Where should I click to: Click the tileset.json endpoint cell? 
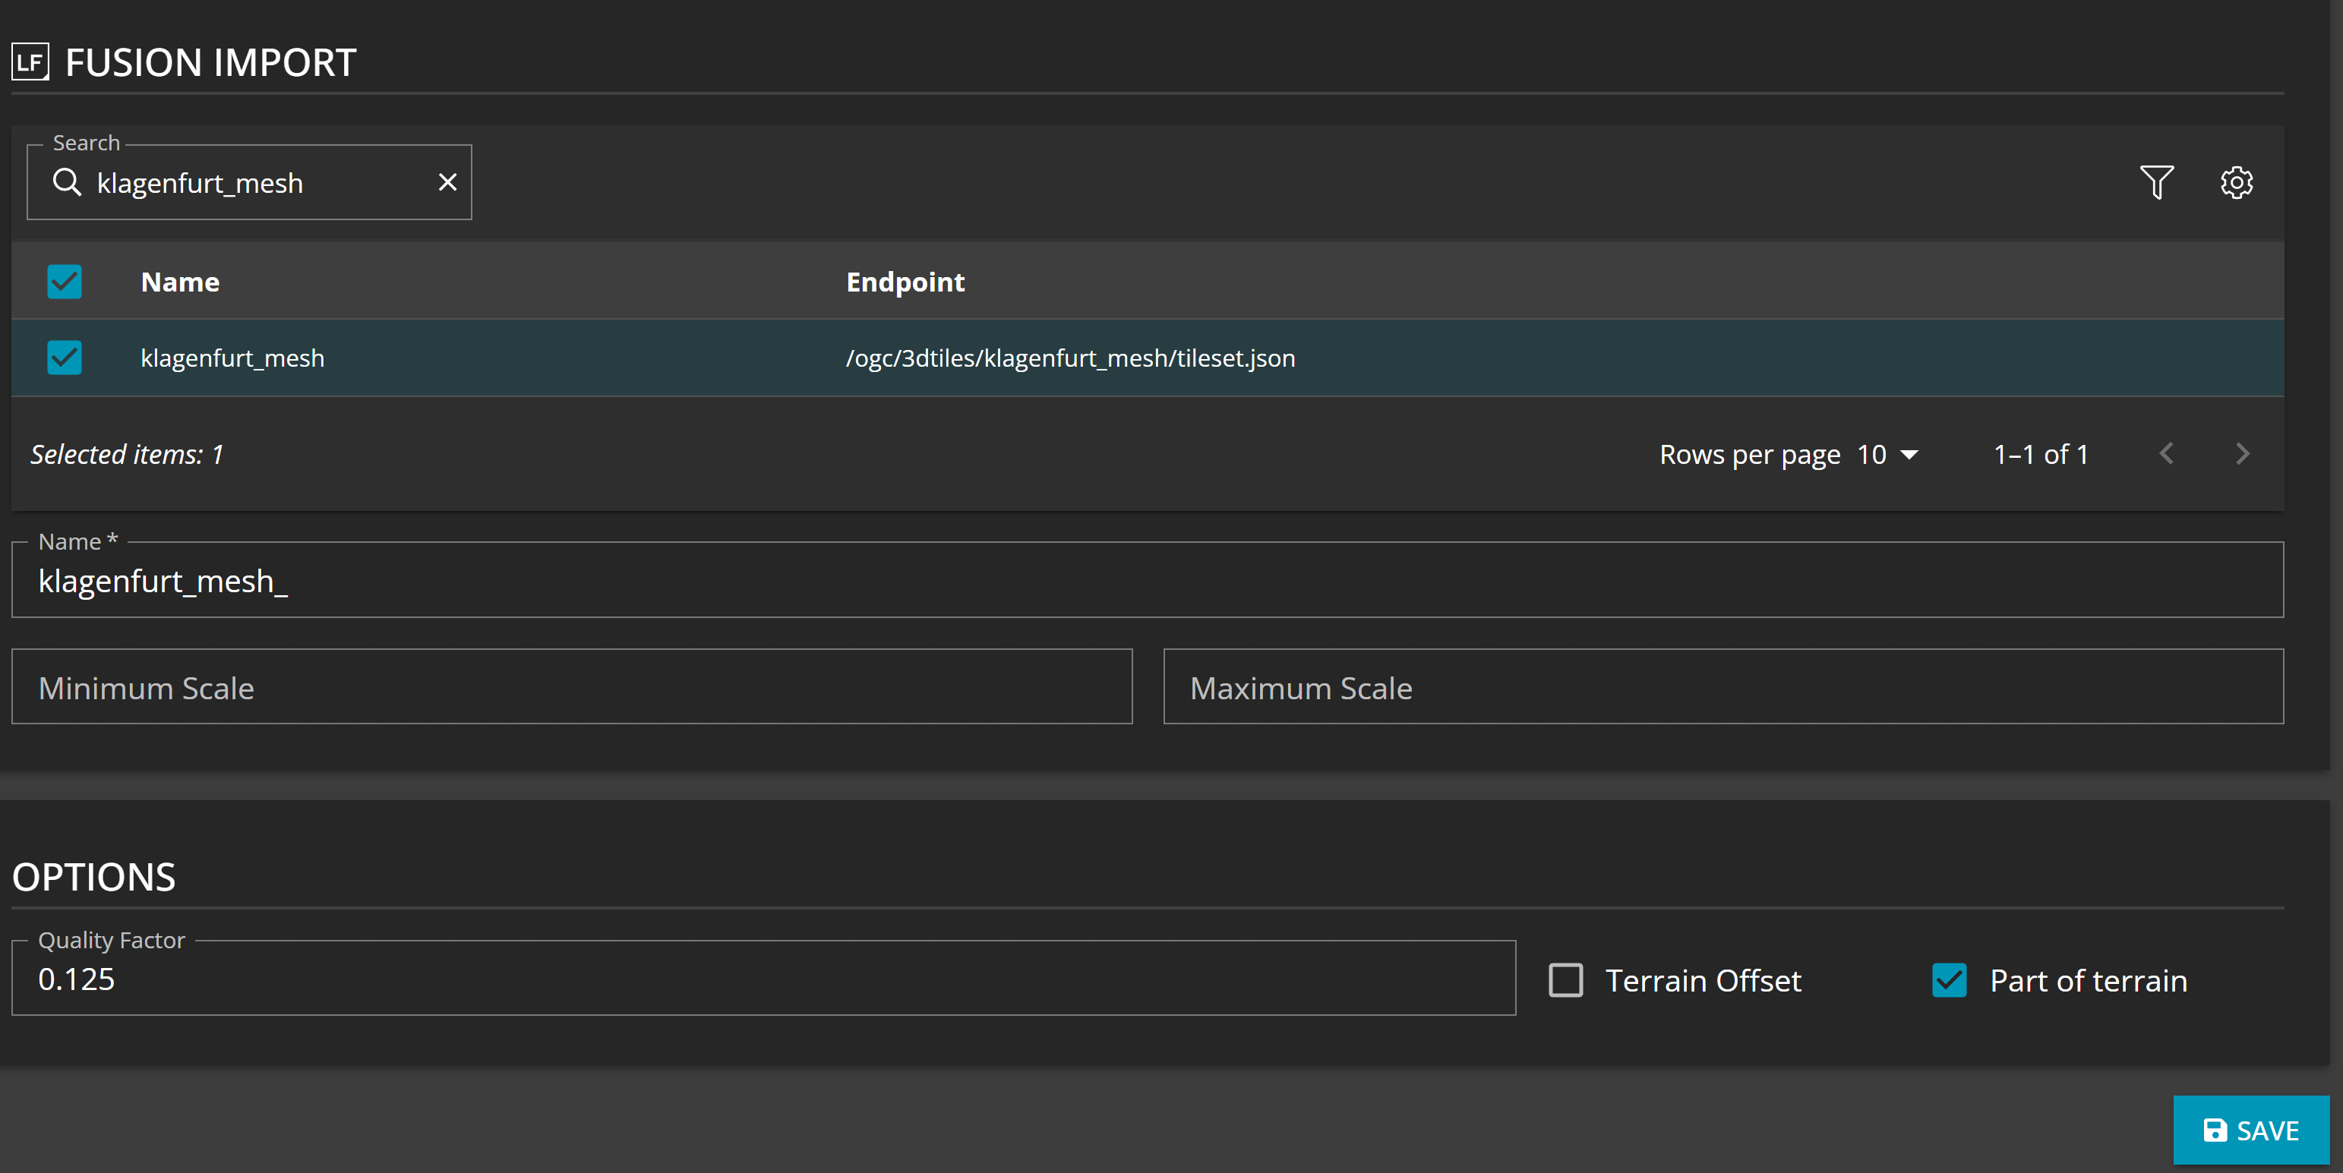point(1069,358)
